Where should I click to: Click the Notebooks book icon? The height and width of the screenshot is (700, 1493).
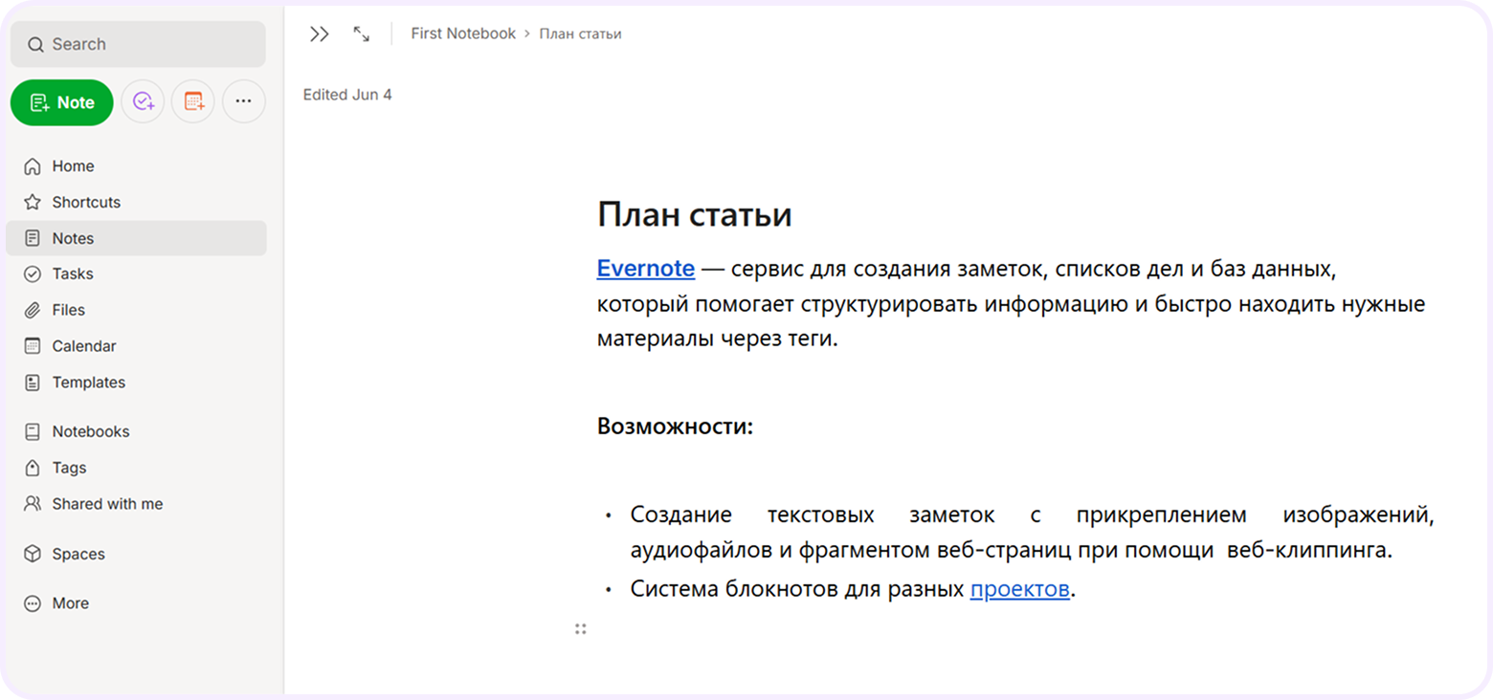tap(33, 432)
